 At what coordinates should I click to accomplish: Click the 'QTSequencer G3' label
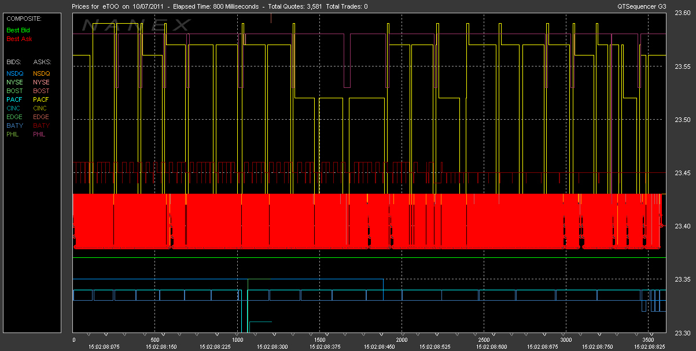pos(642,6)
